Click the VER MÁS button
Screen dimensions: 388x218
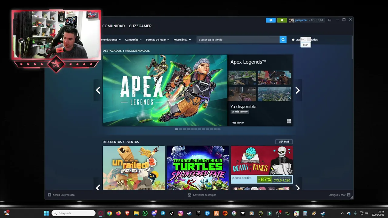pyautogui.click(x=284, y=142)
